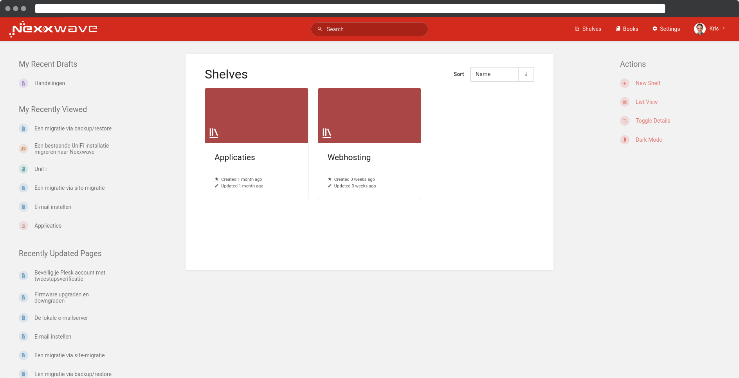
Task: Click 'Created 3 weeks ago' on Webhosting card
Action: coord(355,179)
